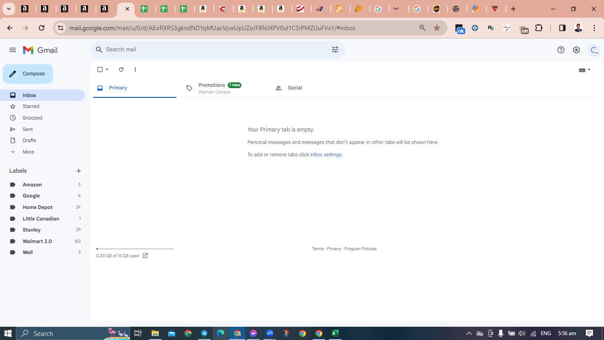Click the magnifier icon in Search mail

coord(99,50)
